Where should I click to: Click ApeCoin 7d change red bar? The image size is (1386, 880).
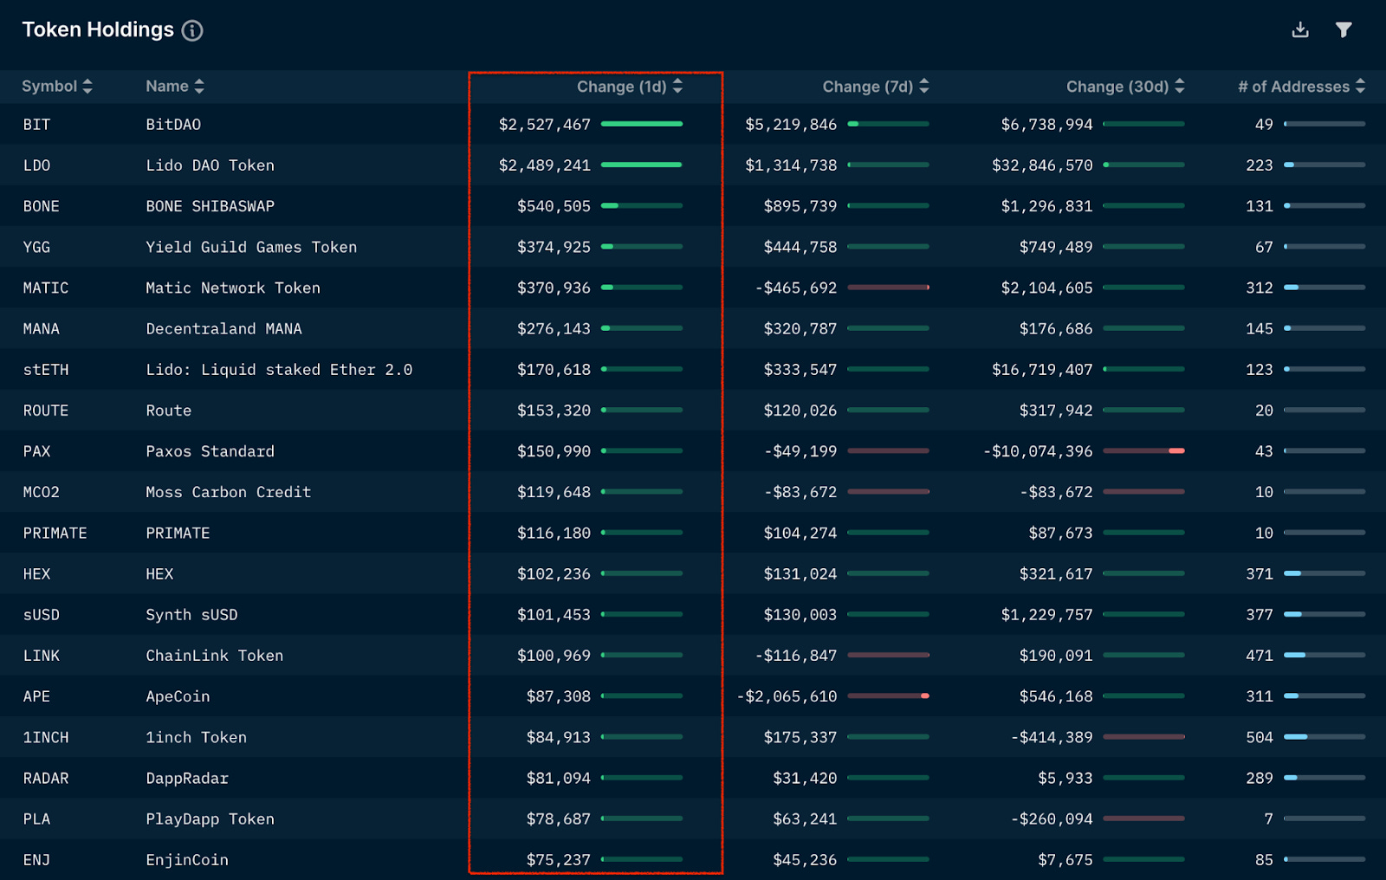(888, 696)
